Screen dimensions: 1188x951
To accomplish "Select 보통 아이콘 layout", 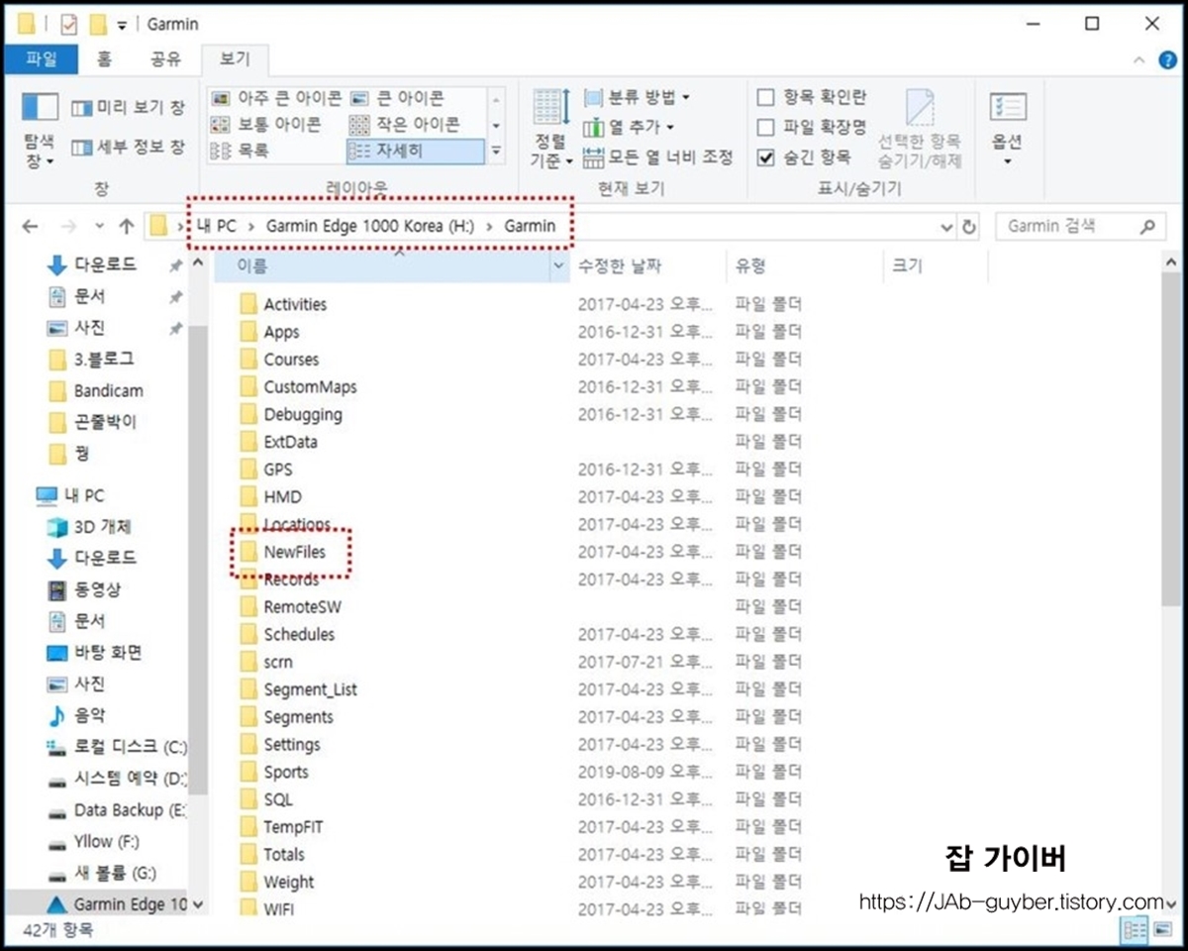I will pyautogui.click(x=266, y=125).
